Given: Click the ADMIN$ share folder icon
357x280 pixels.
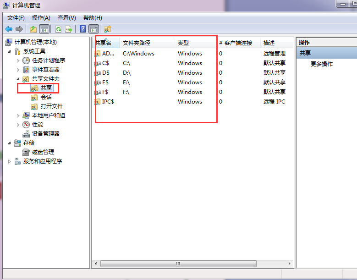Looking at the screenshot, I should coord(98,54).
